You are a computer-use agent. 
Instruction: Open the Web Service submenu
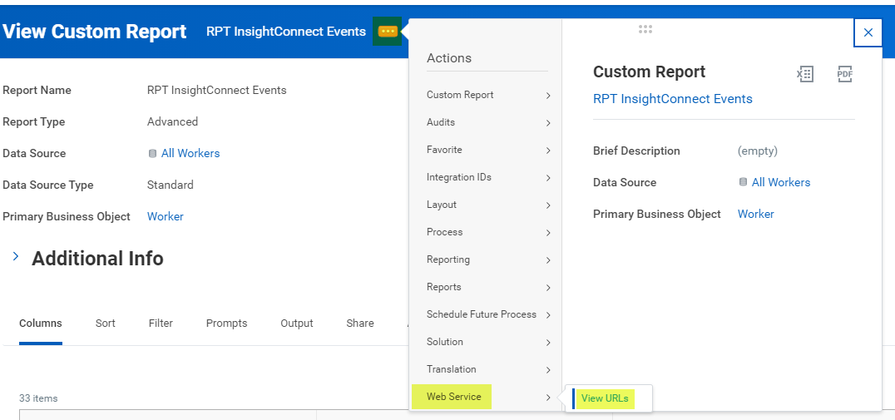(454, 397)
